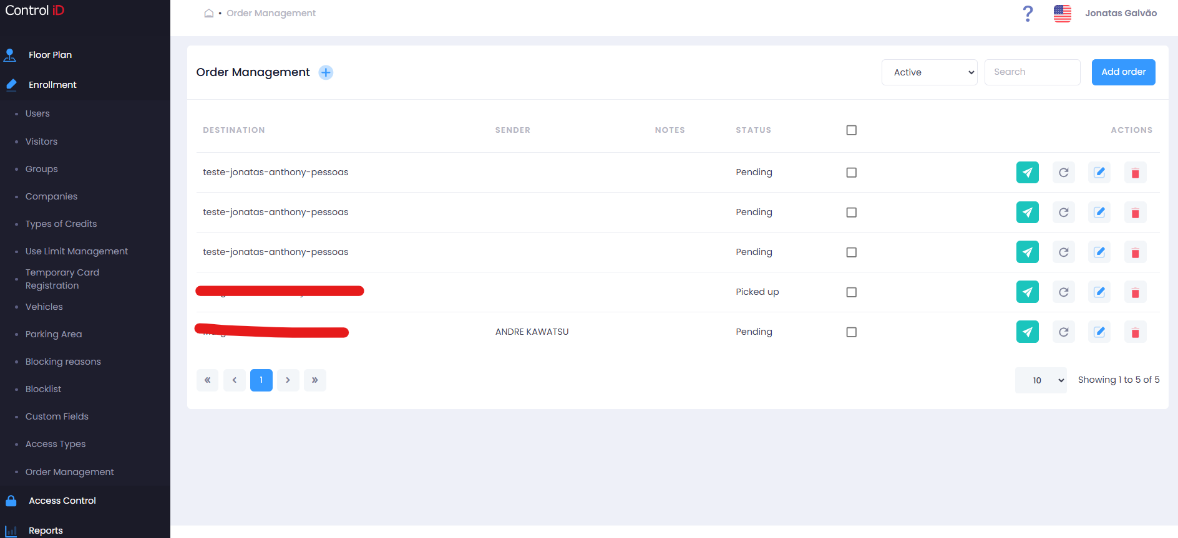Image resolution: width=1178 pixels, height=538 pixels.
Task: Open the rows-per-page dropdown showing 10
Action: [x=1041, y=380]
